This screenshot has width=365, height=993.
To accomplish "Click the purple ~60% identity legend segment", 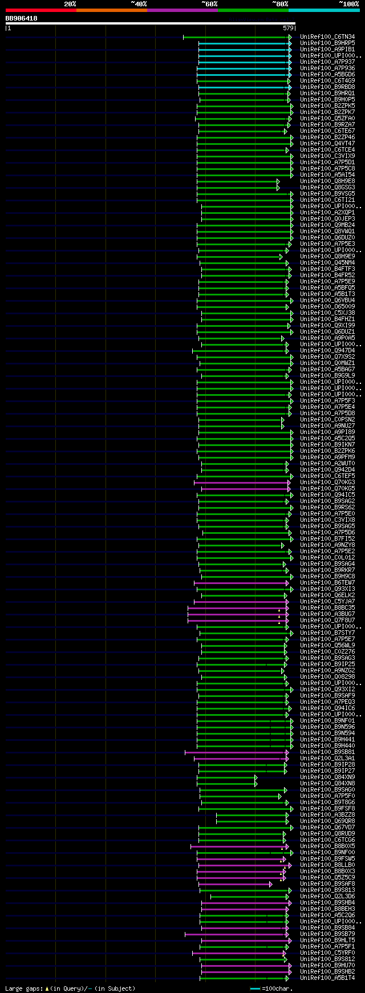I will (182, 10).
